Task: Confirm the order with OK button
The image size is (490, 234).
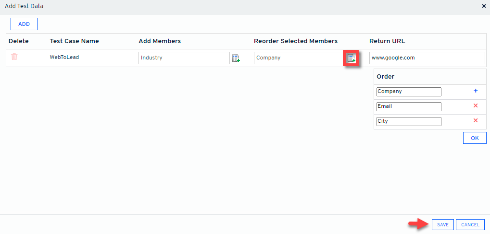Action: (x=475, y=138)
